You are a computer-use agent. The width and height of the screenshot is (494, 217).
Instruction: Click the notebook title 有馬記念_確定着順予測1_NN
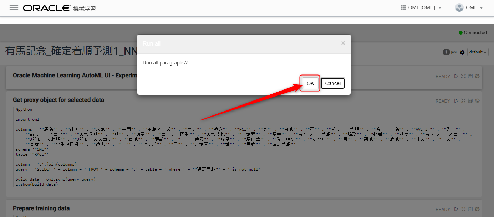click(71, 51)
